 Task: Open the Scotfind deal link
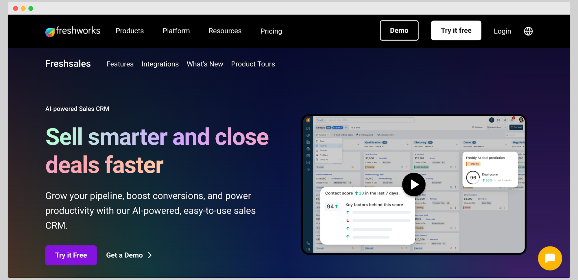[371, 154]
